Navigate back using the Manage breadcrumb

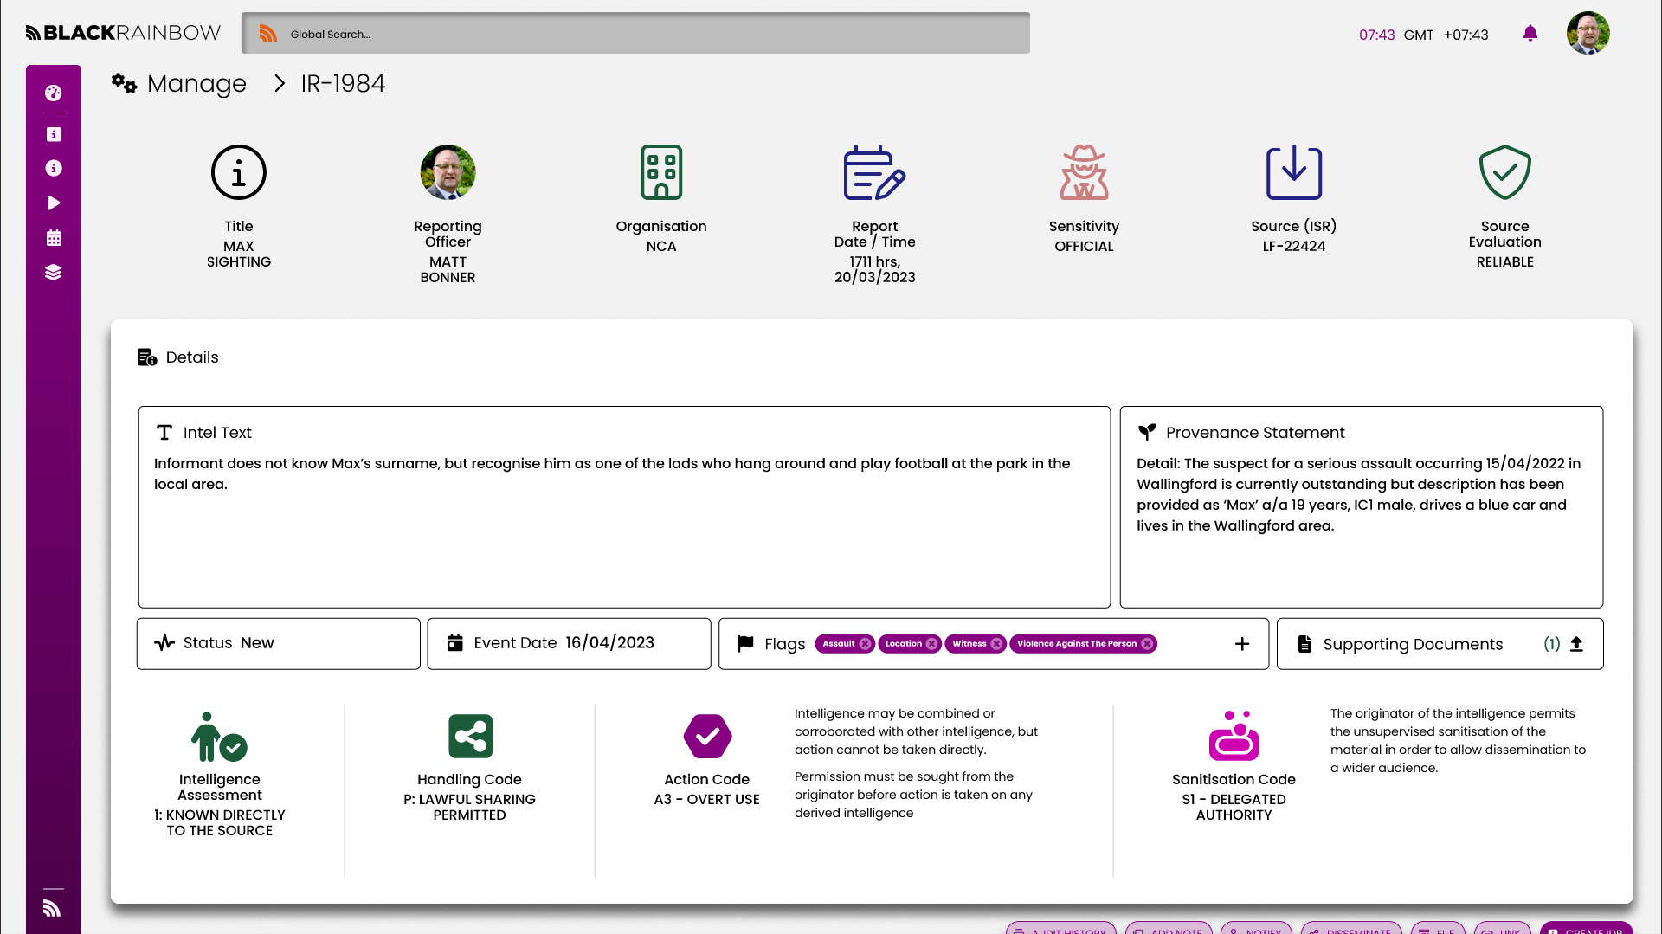[x=196, y=84]
